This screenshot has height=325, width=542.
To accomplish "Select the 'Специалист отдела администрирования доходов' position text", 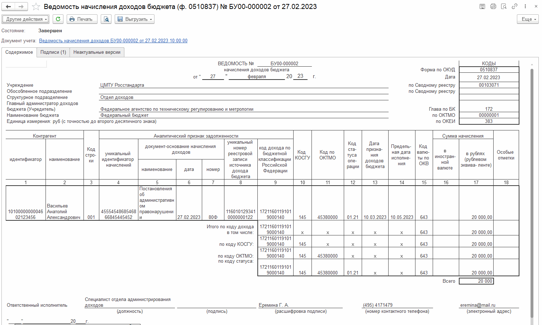I will [130, 302].
